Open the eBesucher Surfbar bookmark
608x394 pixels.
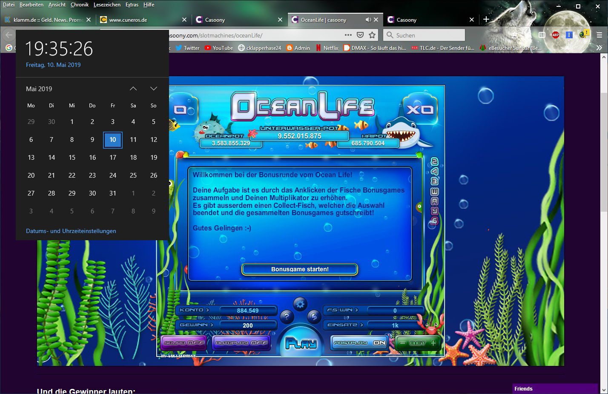(510, 48)
